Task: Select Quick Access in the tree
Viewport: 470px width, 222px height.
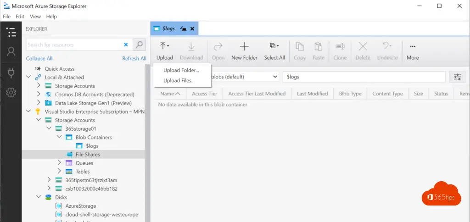Action: click(x=59, y=69)
